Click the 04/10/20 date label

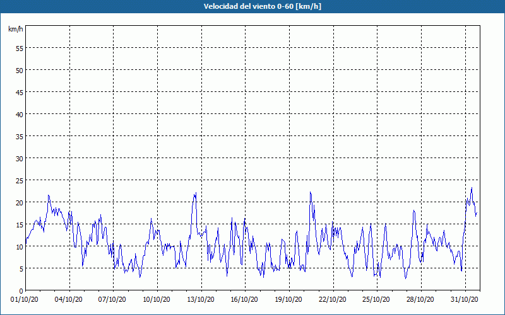(x=68, y=299)
